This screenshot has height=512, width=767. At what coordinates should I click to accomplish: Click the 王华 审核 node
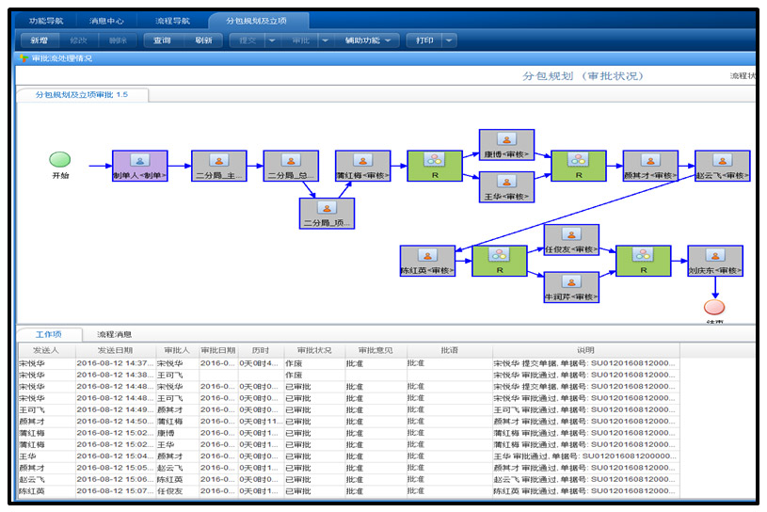click(x=506, y=186)
